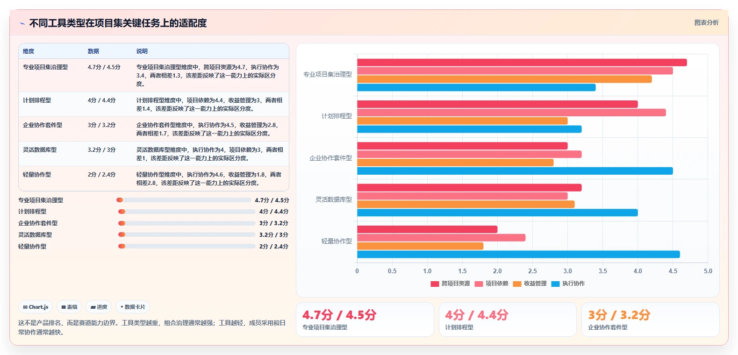The width and height of the screenshot is (738, 355).
Task: Click the blue 执行协作 bar for 专业项目集治理型
Action: (x=476, y=87)
